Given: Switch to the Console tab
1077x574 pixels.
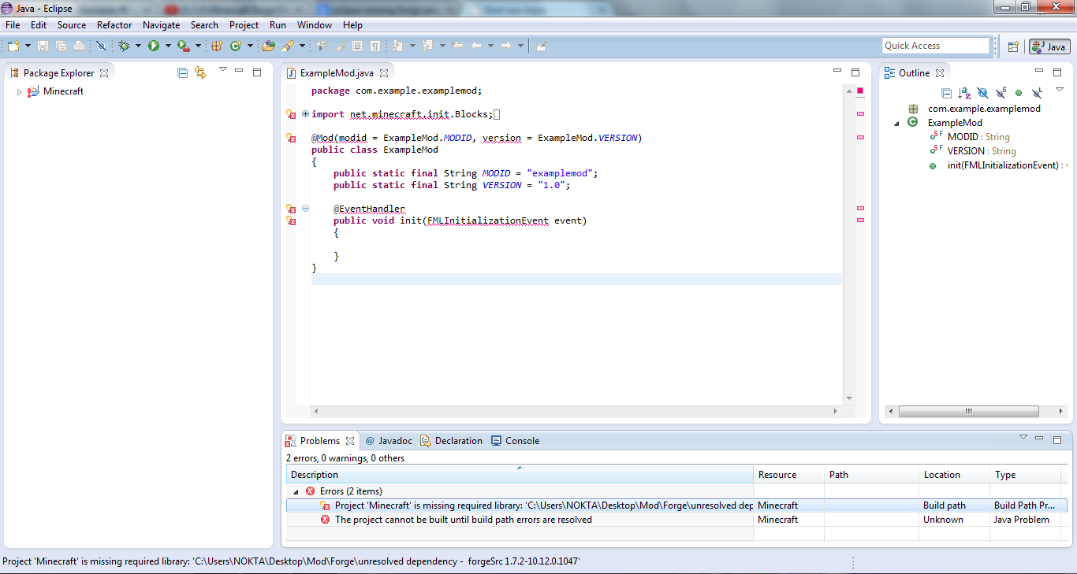Looking at the screenshot, I should (515, 441).
